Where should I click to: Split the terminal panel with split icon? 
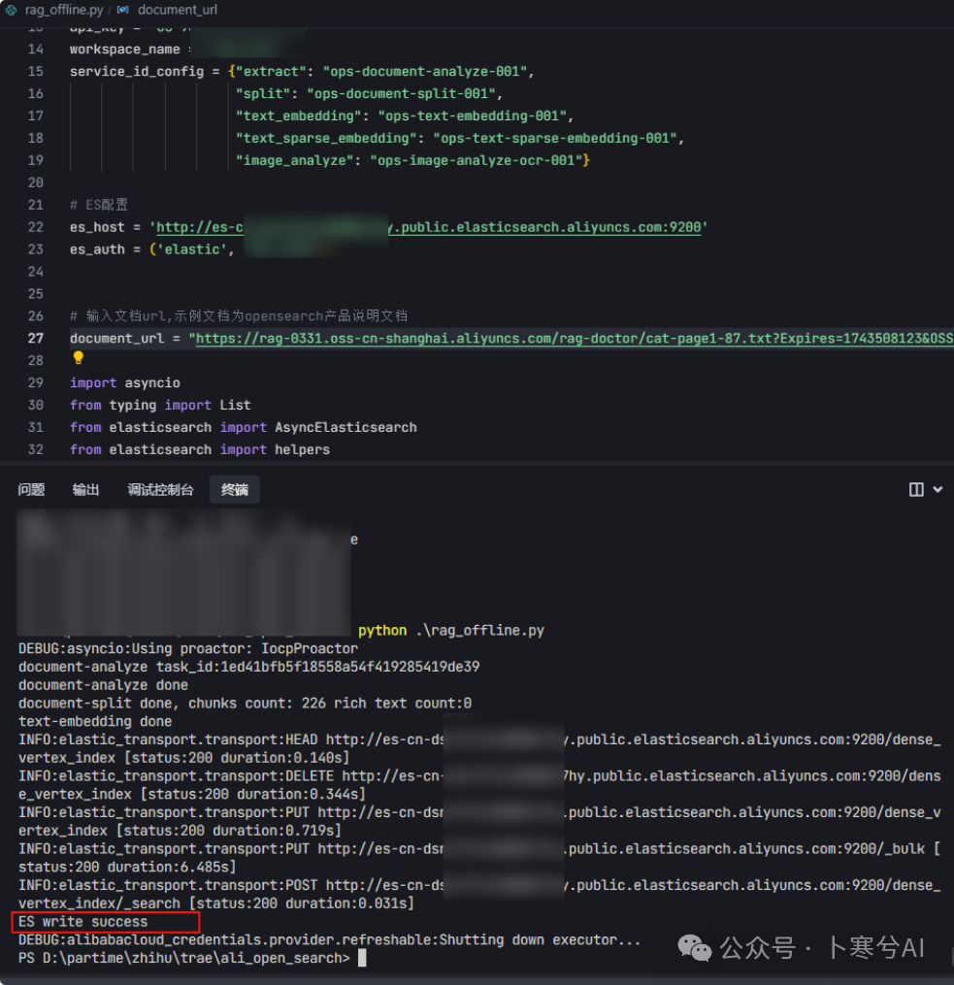(915, 490)
